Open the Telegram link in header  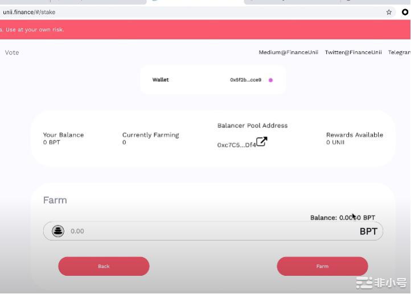pos(399,52)
